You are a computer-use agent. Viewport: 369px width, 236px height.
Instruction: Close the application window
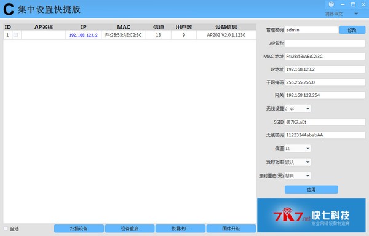pyautogui.click(x=363, y=4)
